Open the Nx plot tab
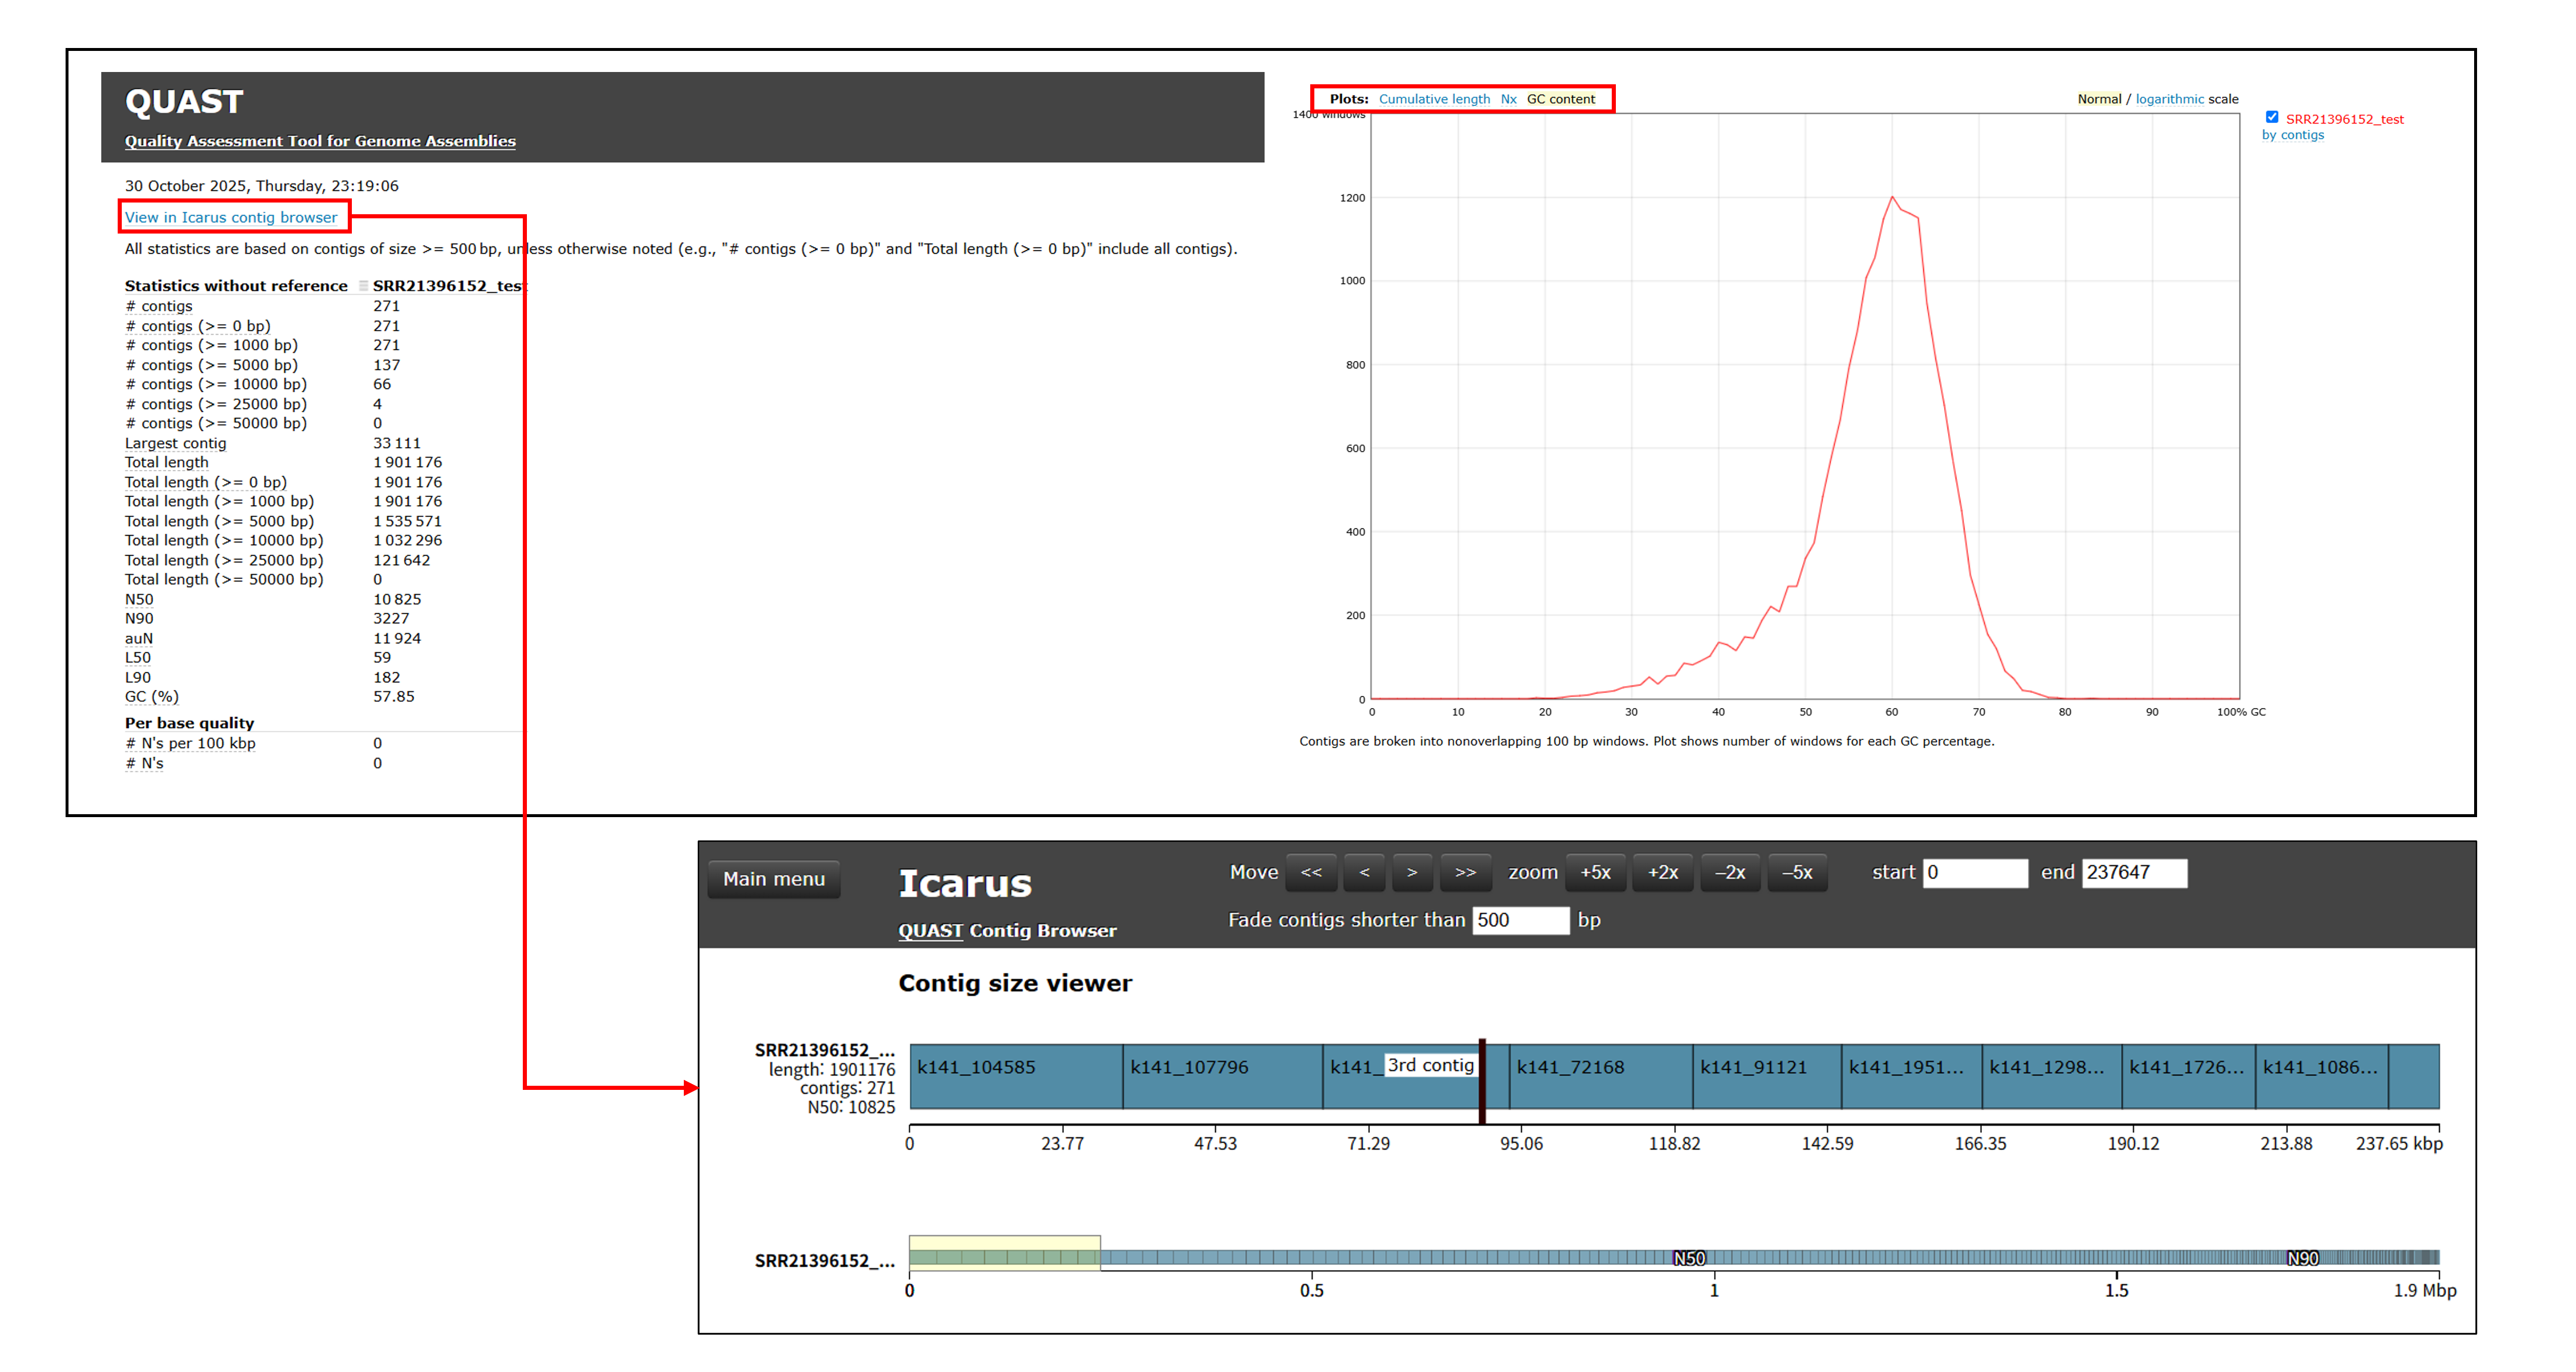Image resolution: width=2576 pixels, height=1372 pixels. click(1508, 99)
